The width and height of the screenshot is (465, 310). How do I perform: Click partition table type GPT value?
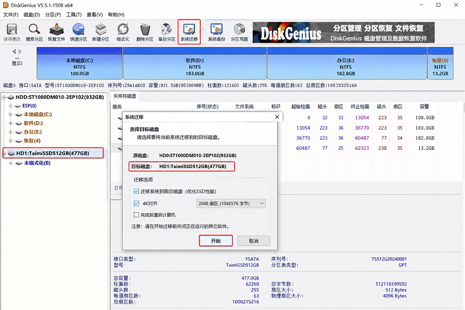tap(402, 265)
